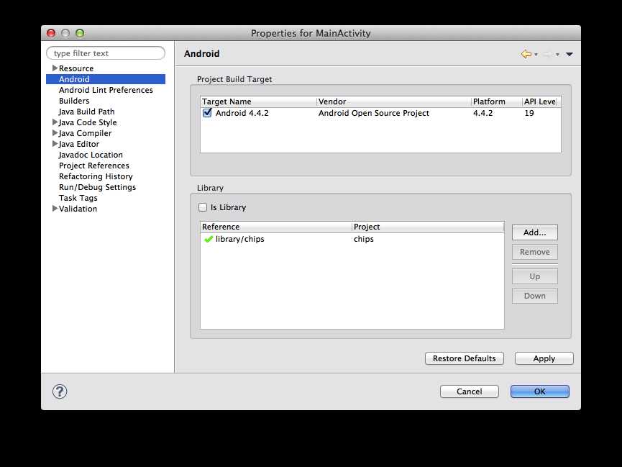Open the Java Build Path page
Image resolution: width=622 pixels, height=467 pixels.
pyautogui.click(x=86, y=112)
